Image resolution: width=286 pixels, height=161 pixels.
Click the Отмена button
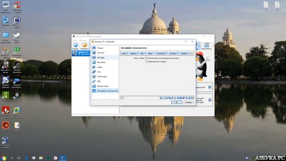click(189, 102)
